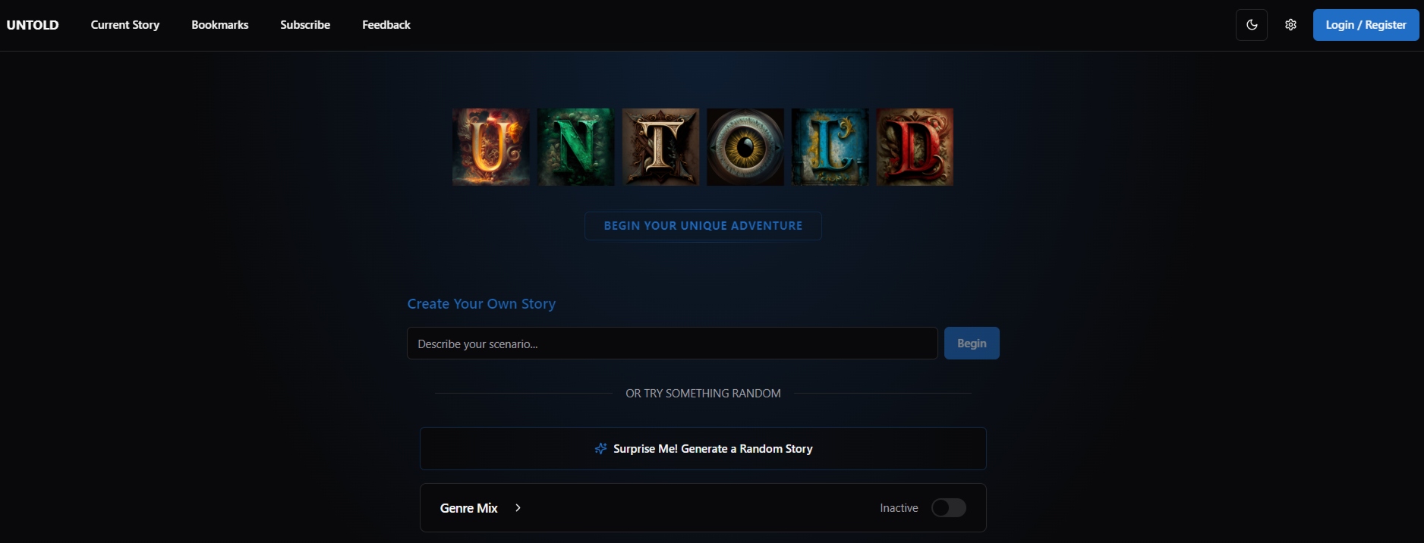This screenshot has width=1424, height=543.
Task: Go to the Subscribe page
Action: pos(305,25)
